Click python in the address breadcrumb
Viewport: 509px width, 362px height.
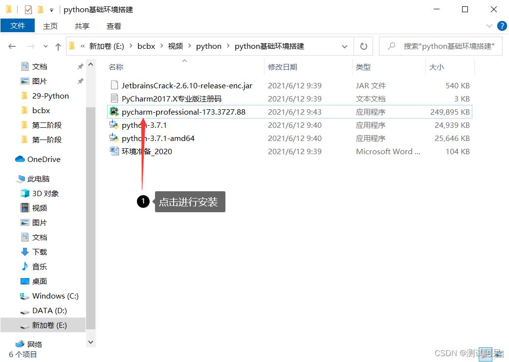(209, 46)
